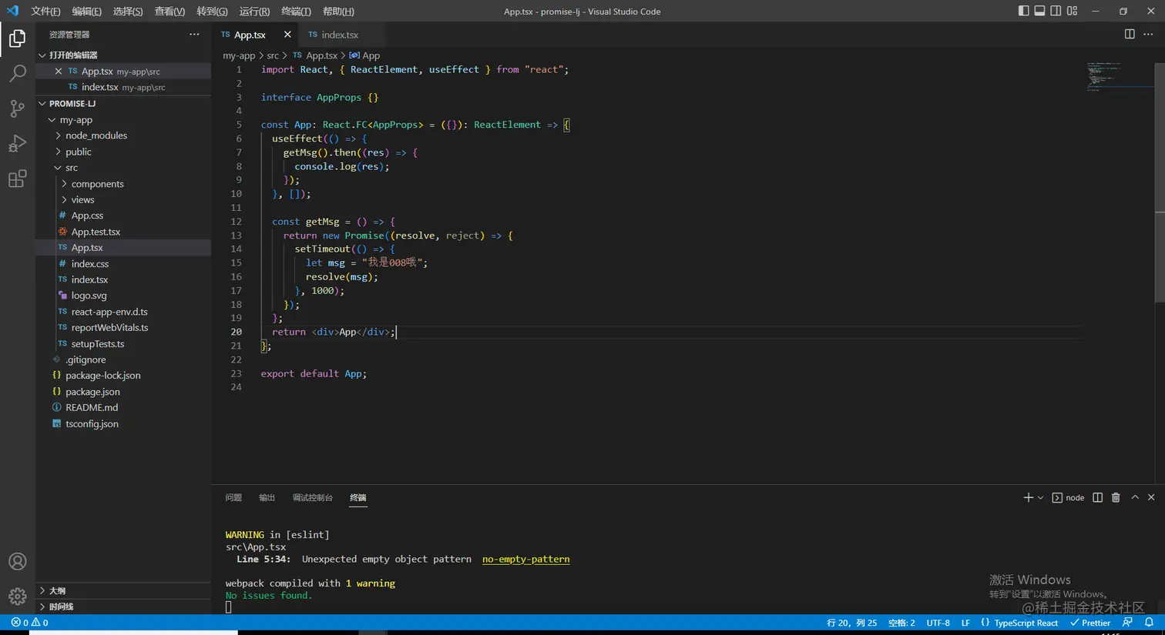This screenshot has width=1165, height=635.
Task: Click the VS Code logo in the title bar
Action: (x=12, y=11)
